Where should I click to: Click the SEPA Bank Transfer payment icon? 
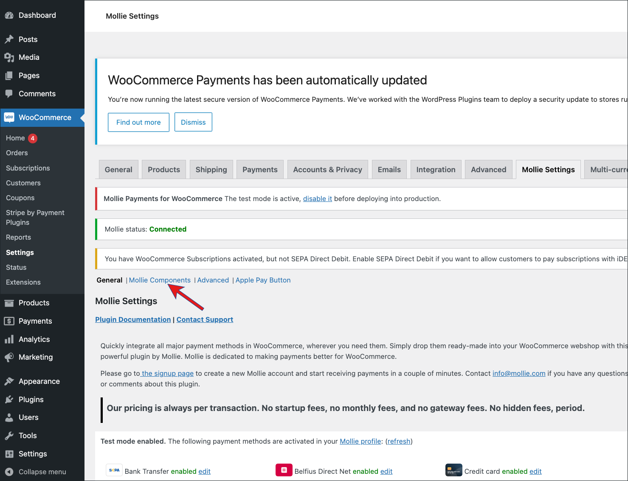(114, 470)
